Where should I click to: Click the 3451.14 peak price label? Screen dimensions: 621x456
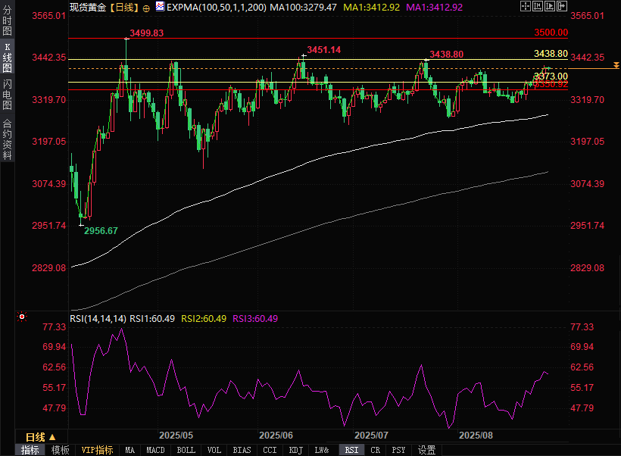324,49
